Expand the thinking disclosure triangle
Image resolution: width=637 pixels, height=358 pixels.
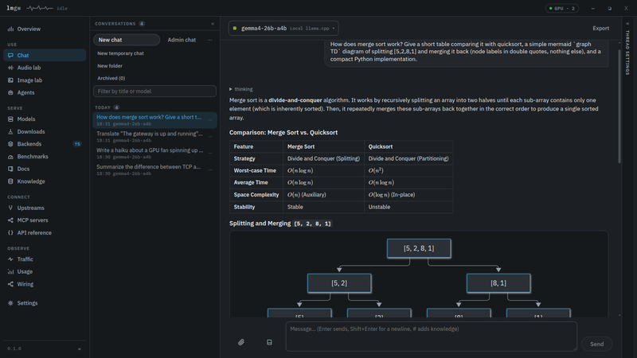(230, 89)
